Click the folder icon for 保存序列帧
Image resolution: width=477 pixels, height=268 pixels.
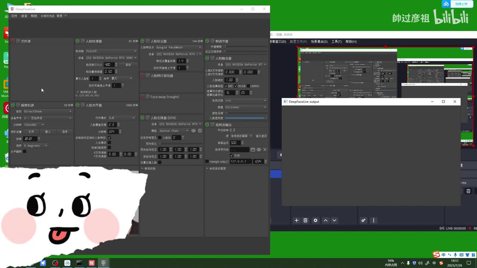pyautogui.click(x=253, y=150)
